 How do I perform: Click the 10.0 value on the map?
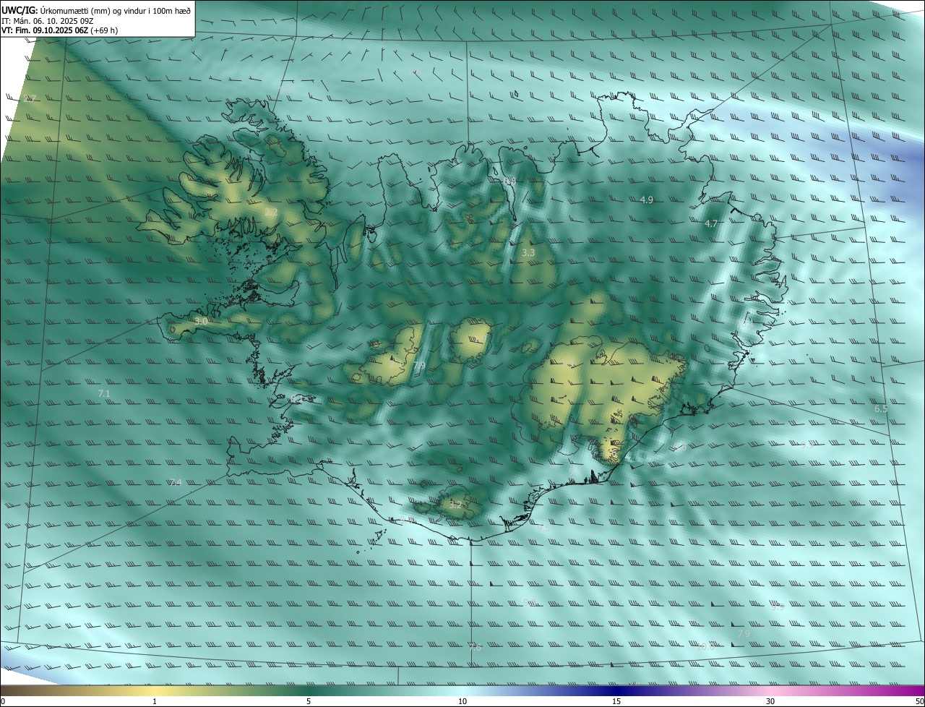point(706,647)
